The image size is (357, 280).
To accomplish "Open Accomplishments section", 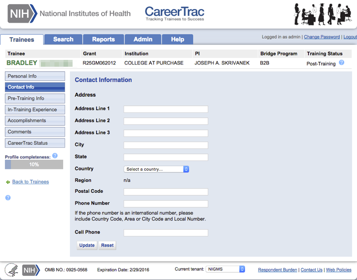I will click(35, 121).
